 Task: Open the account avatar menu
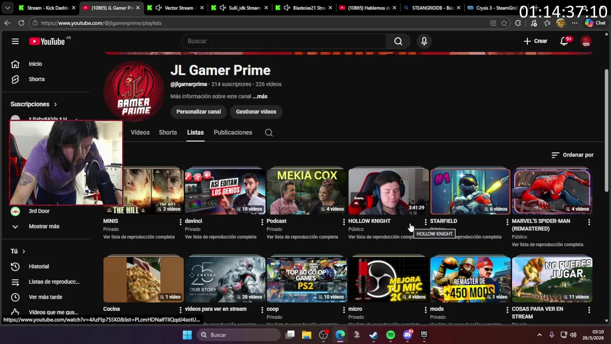(586, 41)
